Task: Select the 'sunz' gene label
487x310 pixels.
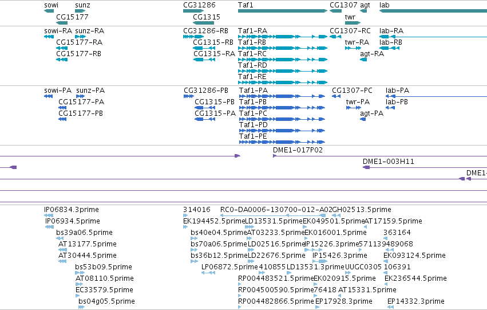Action: 82,5
